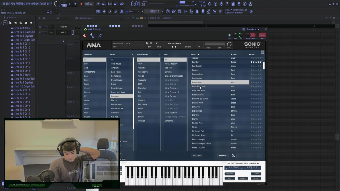Image resolution: width=340 pixels, height=191 pixels.
Task: Go to next ANA preset arrow
Action: [176, 47]
